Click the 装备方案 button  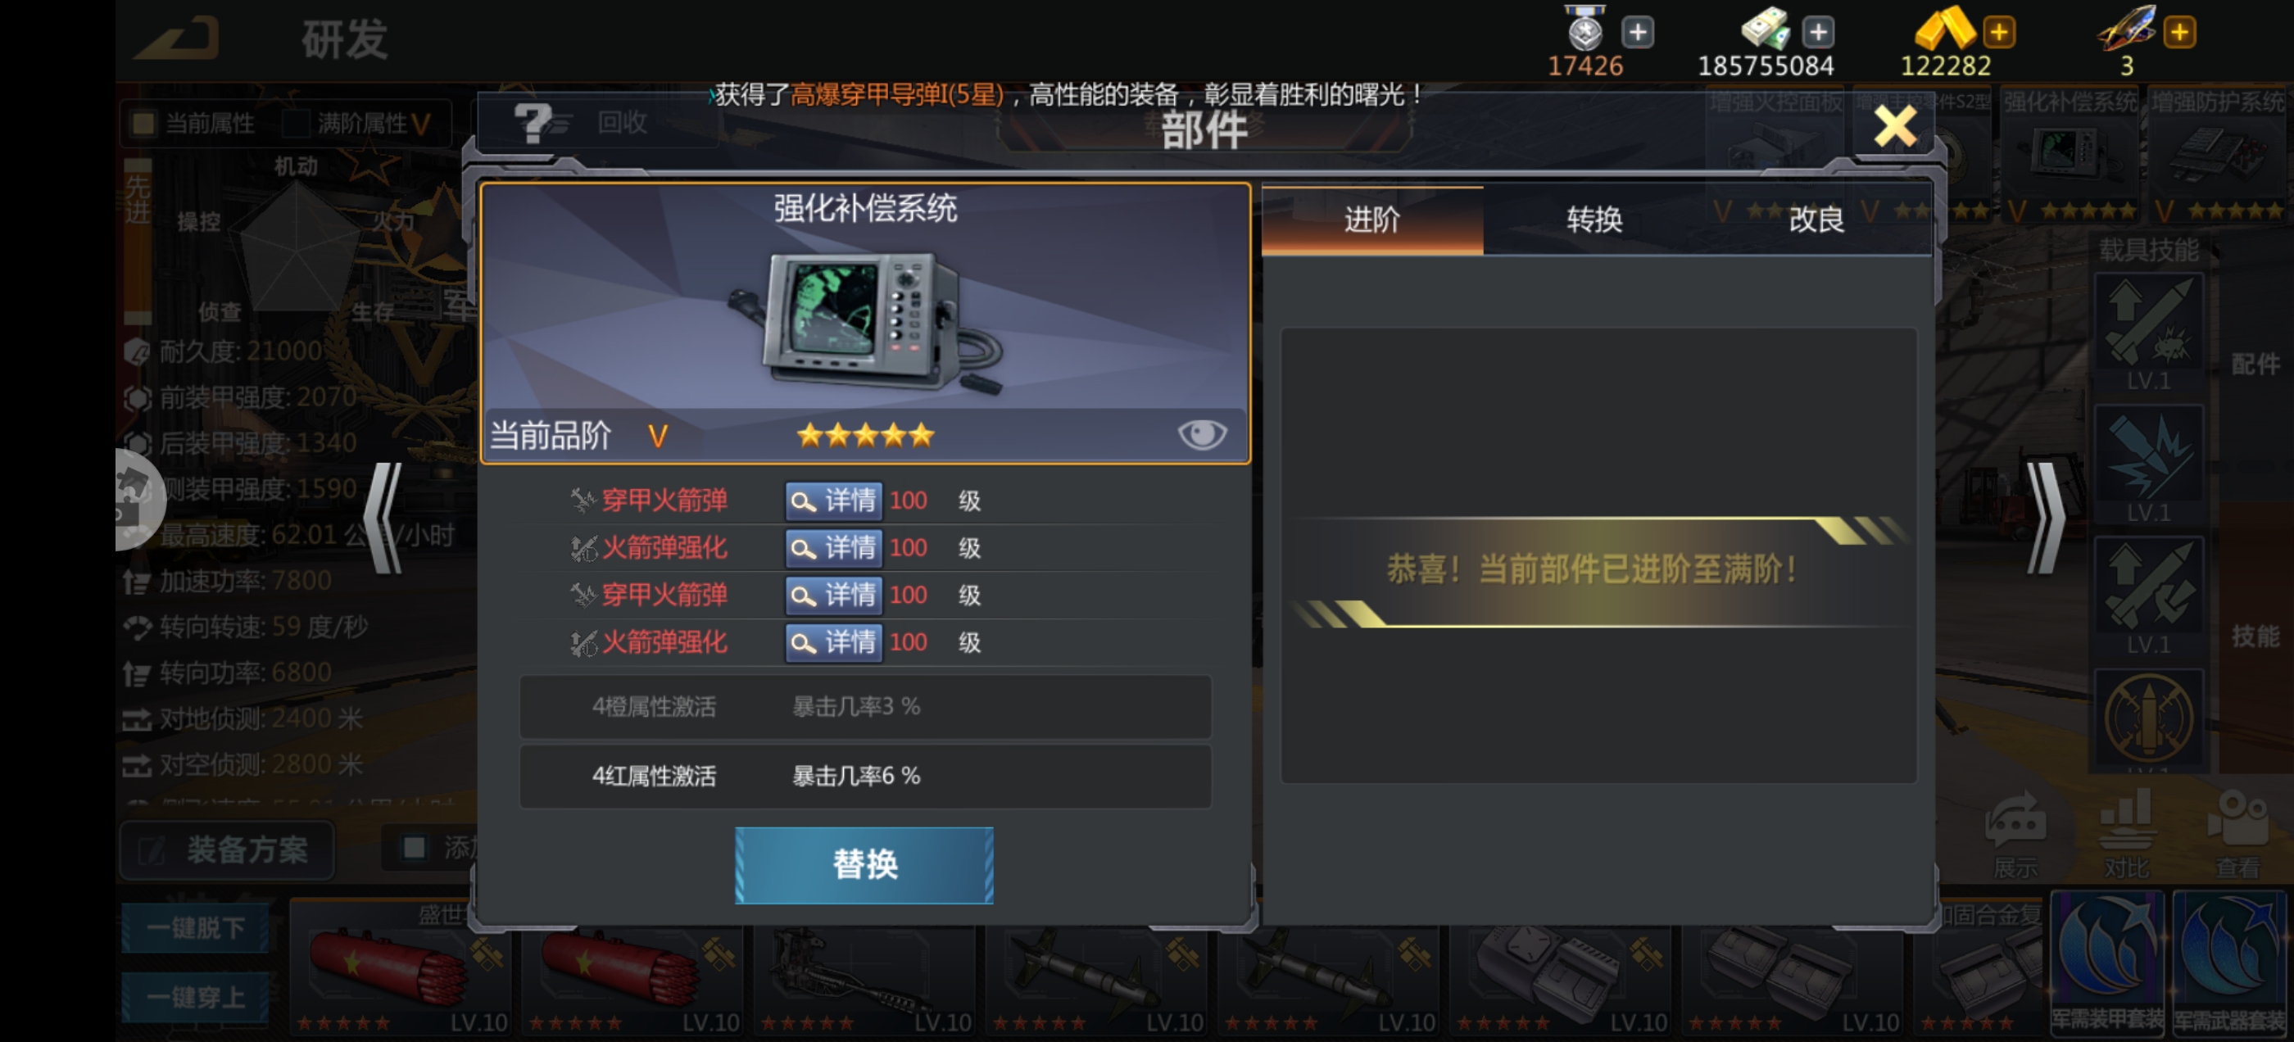point(227,849)
